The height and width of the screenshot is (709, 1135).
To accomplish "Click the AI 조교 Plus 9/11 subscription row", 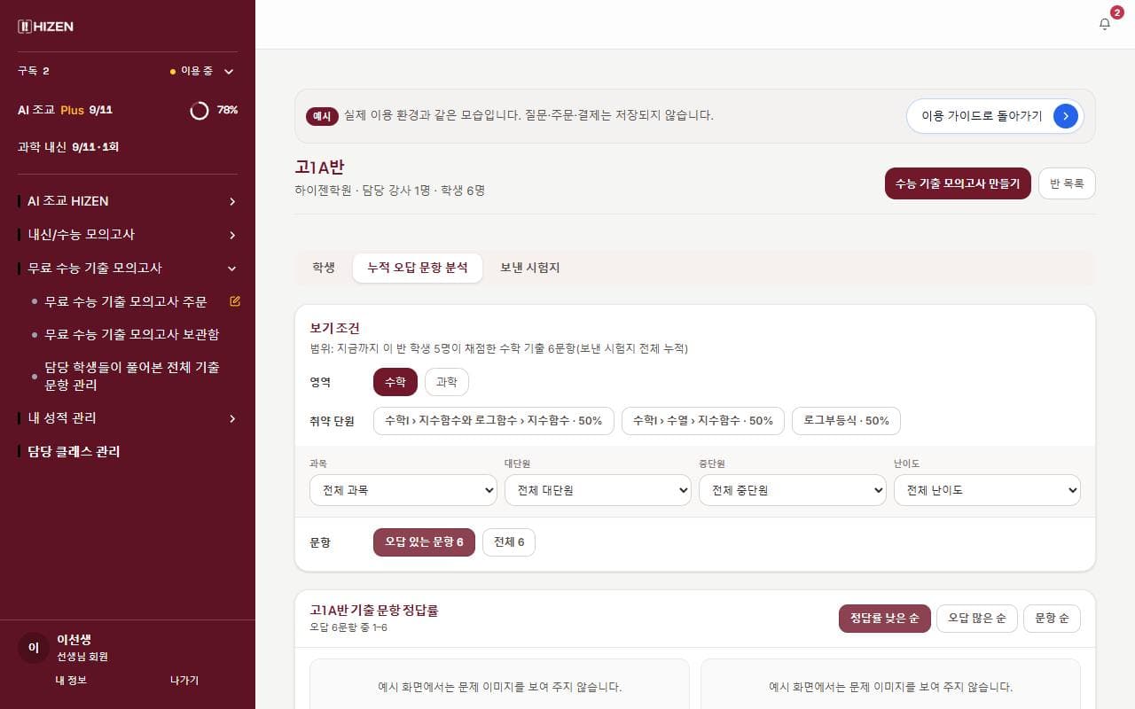I will [x=128, y=110].
